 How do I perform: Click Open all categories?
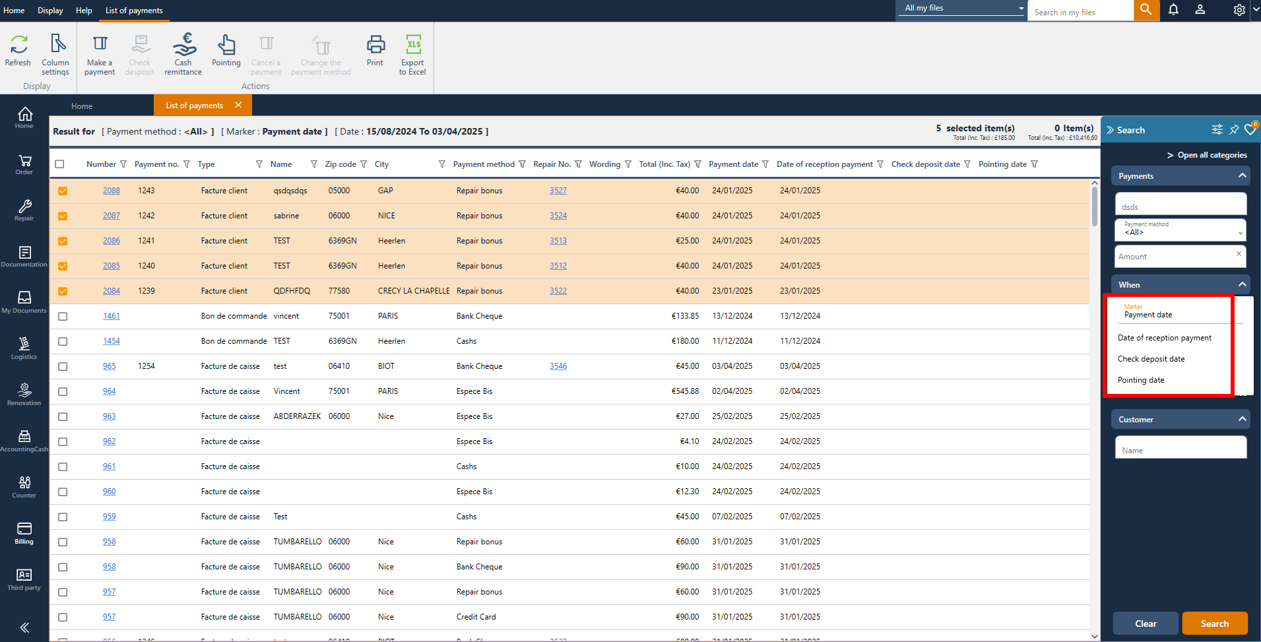[x=1207, y=155]
